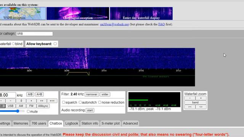Screen dimensions: 244x137
Task: Click the 3705 frequency scale label
Action: coord(141,71)
